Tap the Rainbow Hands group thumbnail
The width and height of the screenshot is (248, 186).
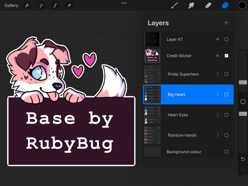pos(152,135)
